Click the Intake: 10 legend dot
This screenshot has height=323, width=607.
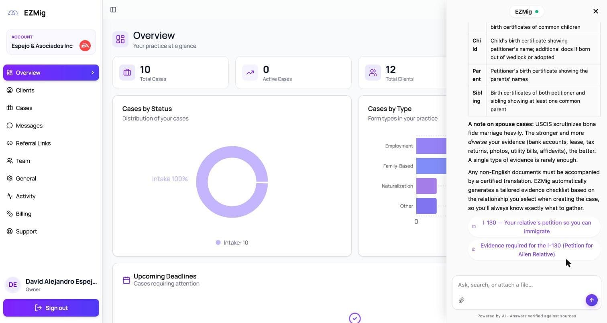coord(218,242)
